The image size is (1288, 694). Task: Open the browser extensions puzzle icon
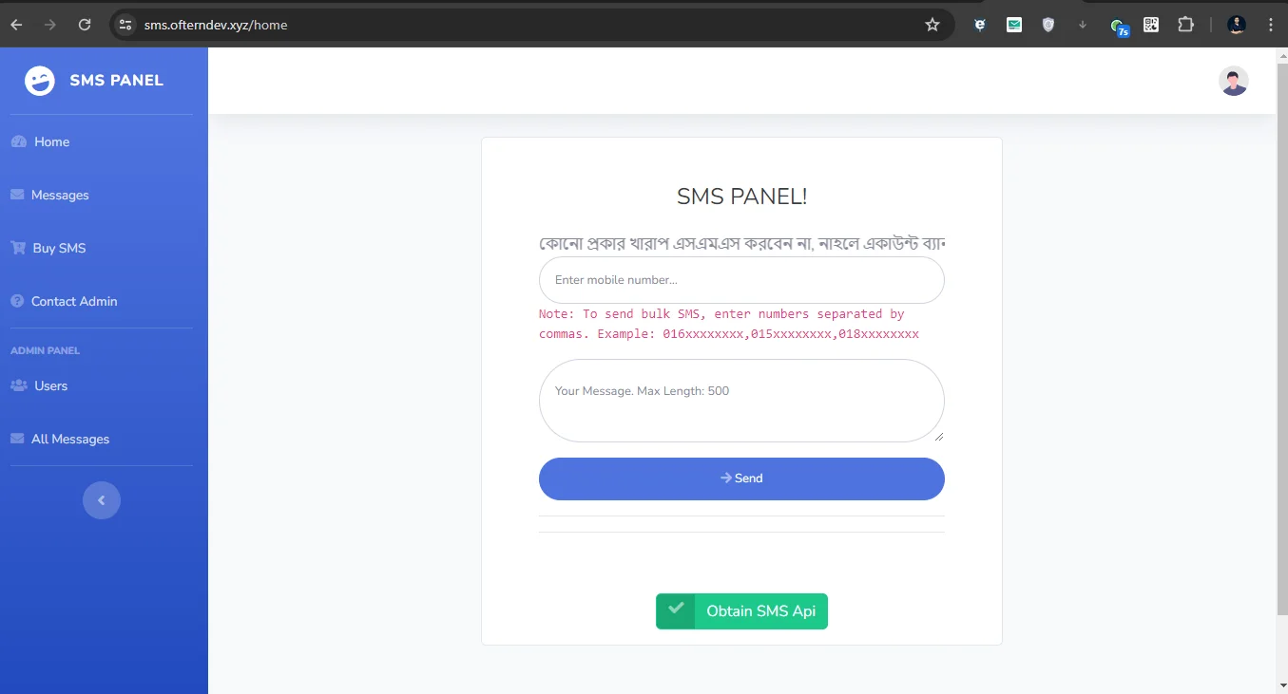[1185, 25]
